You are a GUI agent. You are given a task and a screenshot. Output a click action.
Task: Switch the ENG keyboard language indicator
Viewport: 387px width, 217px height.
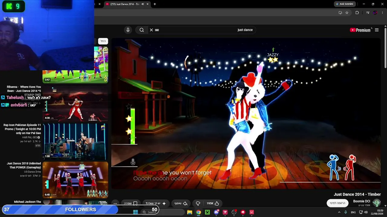353,212
